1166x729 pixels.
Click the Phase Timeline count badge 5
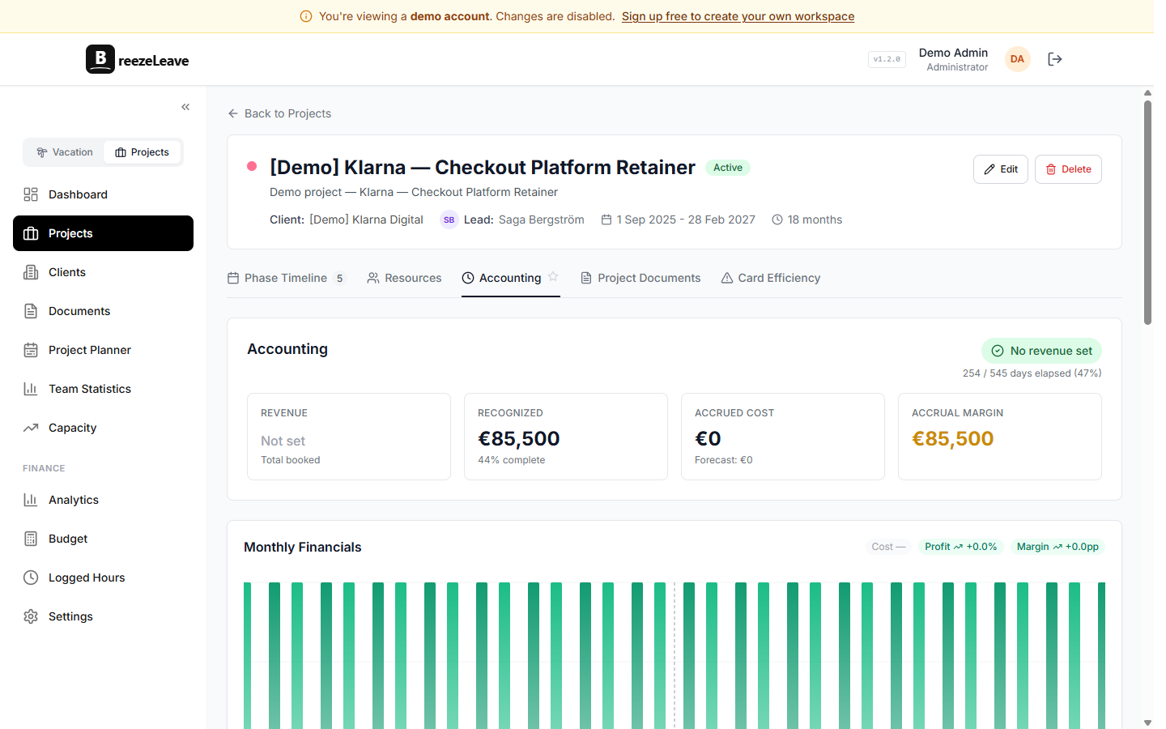(339, 278)
